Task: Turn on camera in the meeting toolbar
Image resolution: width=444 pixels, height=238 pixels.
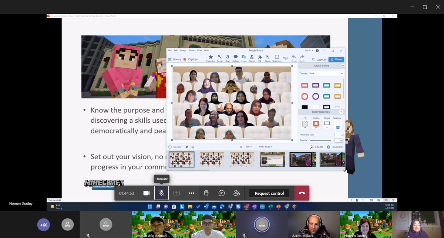Action: click(147, 193)
